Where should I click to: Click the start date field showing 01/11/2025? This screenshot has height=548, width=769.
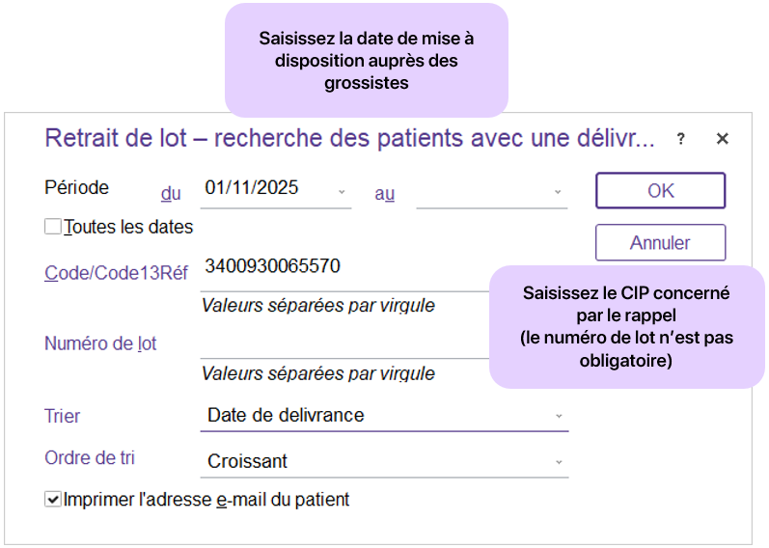265,188
